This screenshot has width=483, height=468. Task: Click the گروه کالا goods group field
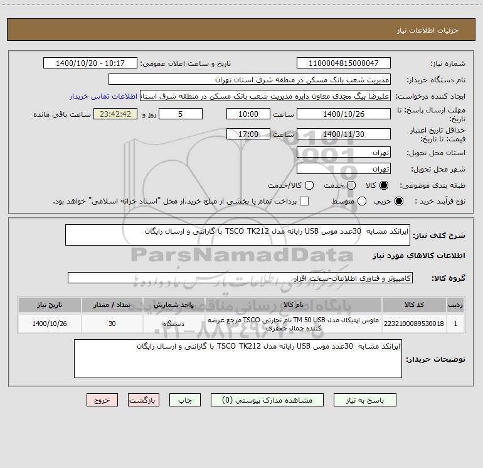click(x=240, y=278)
